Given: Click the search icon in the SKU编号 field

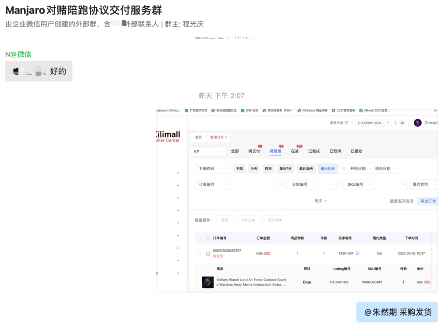Looking at the screenshot, I should [x=403, y=185].
